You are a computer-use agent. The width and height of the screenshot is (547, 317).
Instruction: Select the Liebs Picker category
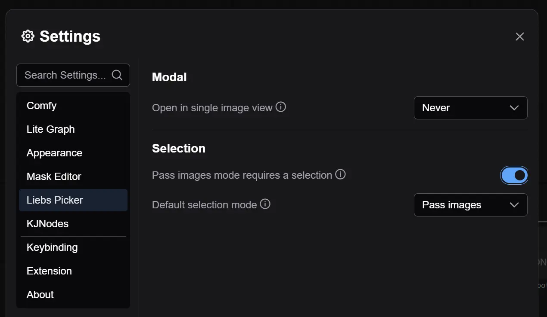pos(55,200)
